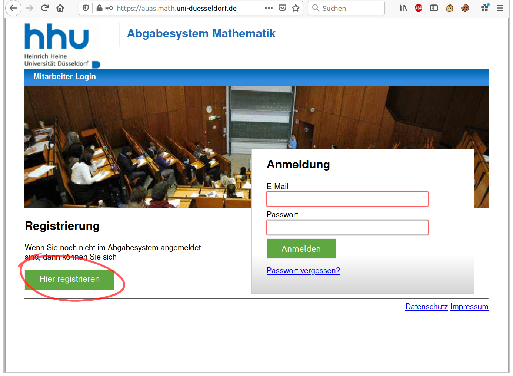Select the Mitarbeiter Login menu item
The height and width of the screenshot is (376, 513).
pos(64,77)
